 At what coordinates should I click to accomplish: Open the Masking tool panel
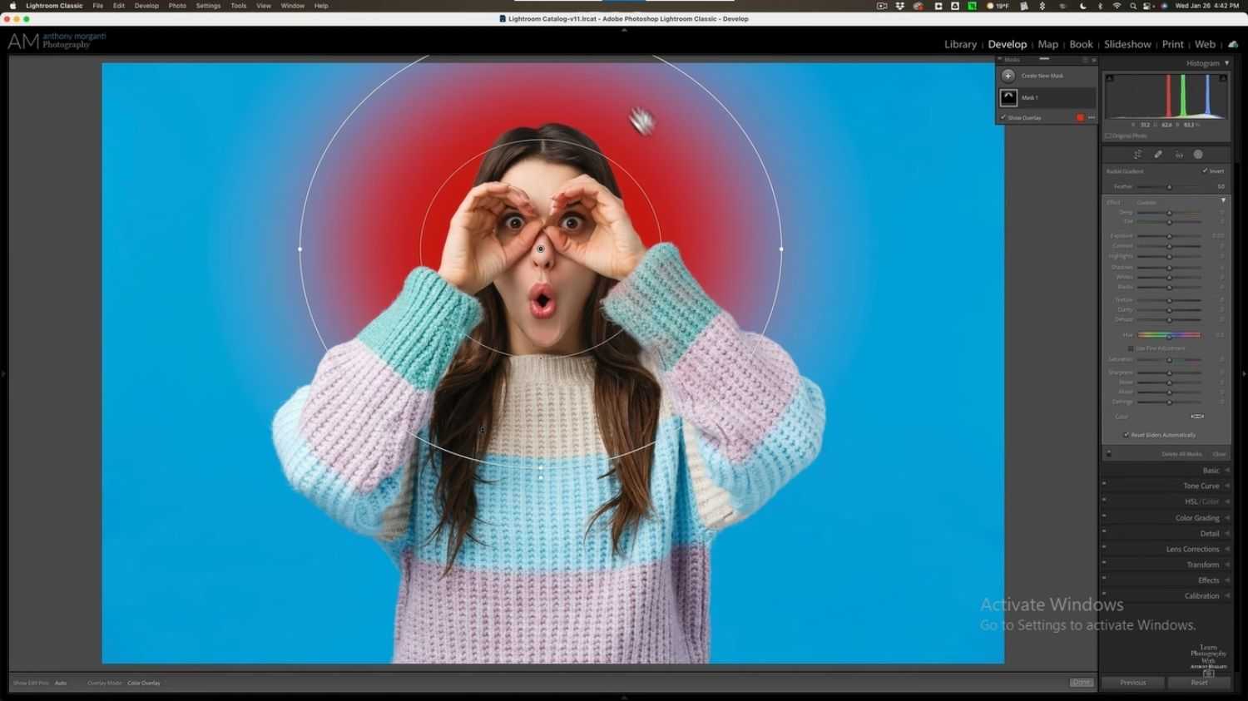1198,154
